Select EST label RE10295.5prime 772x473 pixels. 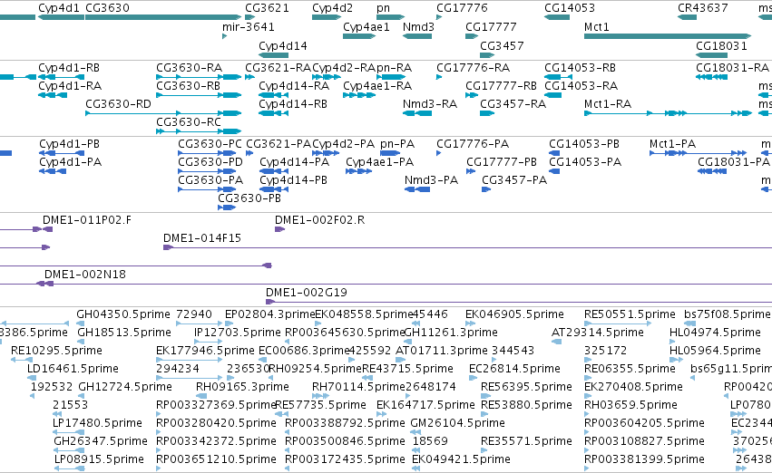(56, 351)
